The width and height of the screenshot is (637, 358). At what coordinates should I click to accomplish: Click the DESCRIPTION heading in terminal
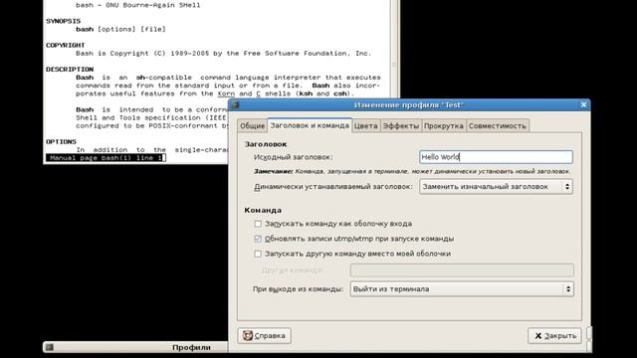(x=70, y=70)
